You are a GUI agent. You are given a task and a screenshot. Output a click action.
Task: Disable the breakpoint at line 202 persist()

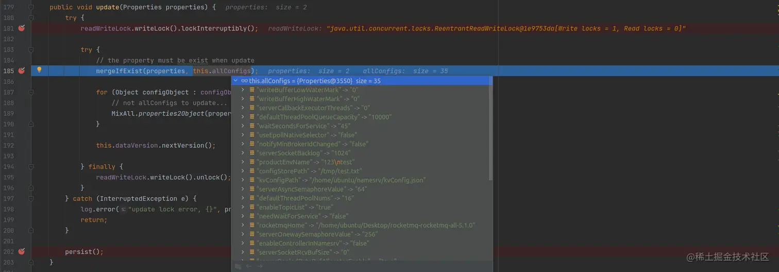point(22,251)
